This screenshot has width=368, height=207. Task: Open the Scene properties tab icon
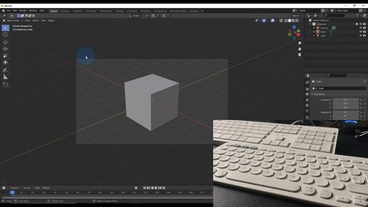307,105
